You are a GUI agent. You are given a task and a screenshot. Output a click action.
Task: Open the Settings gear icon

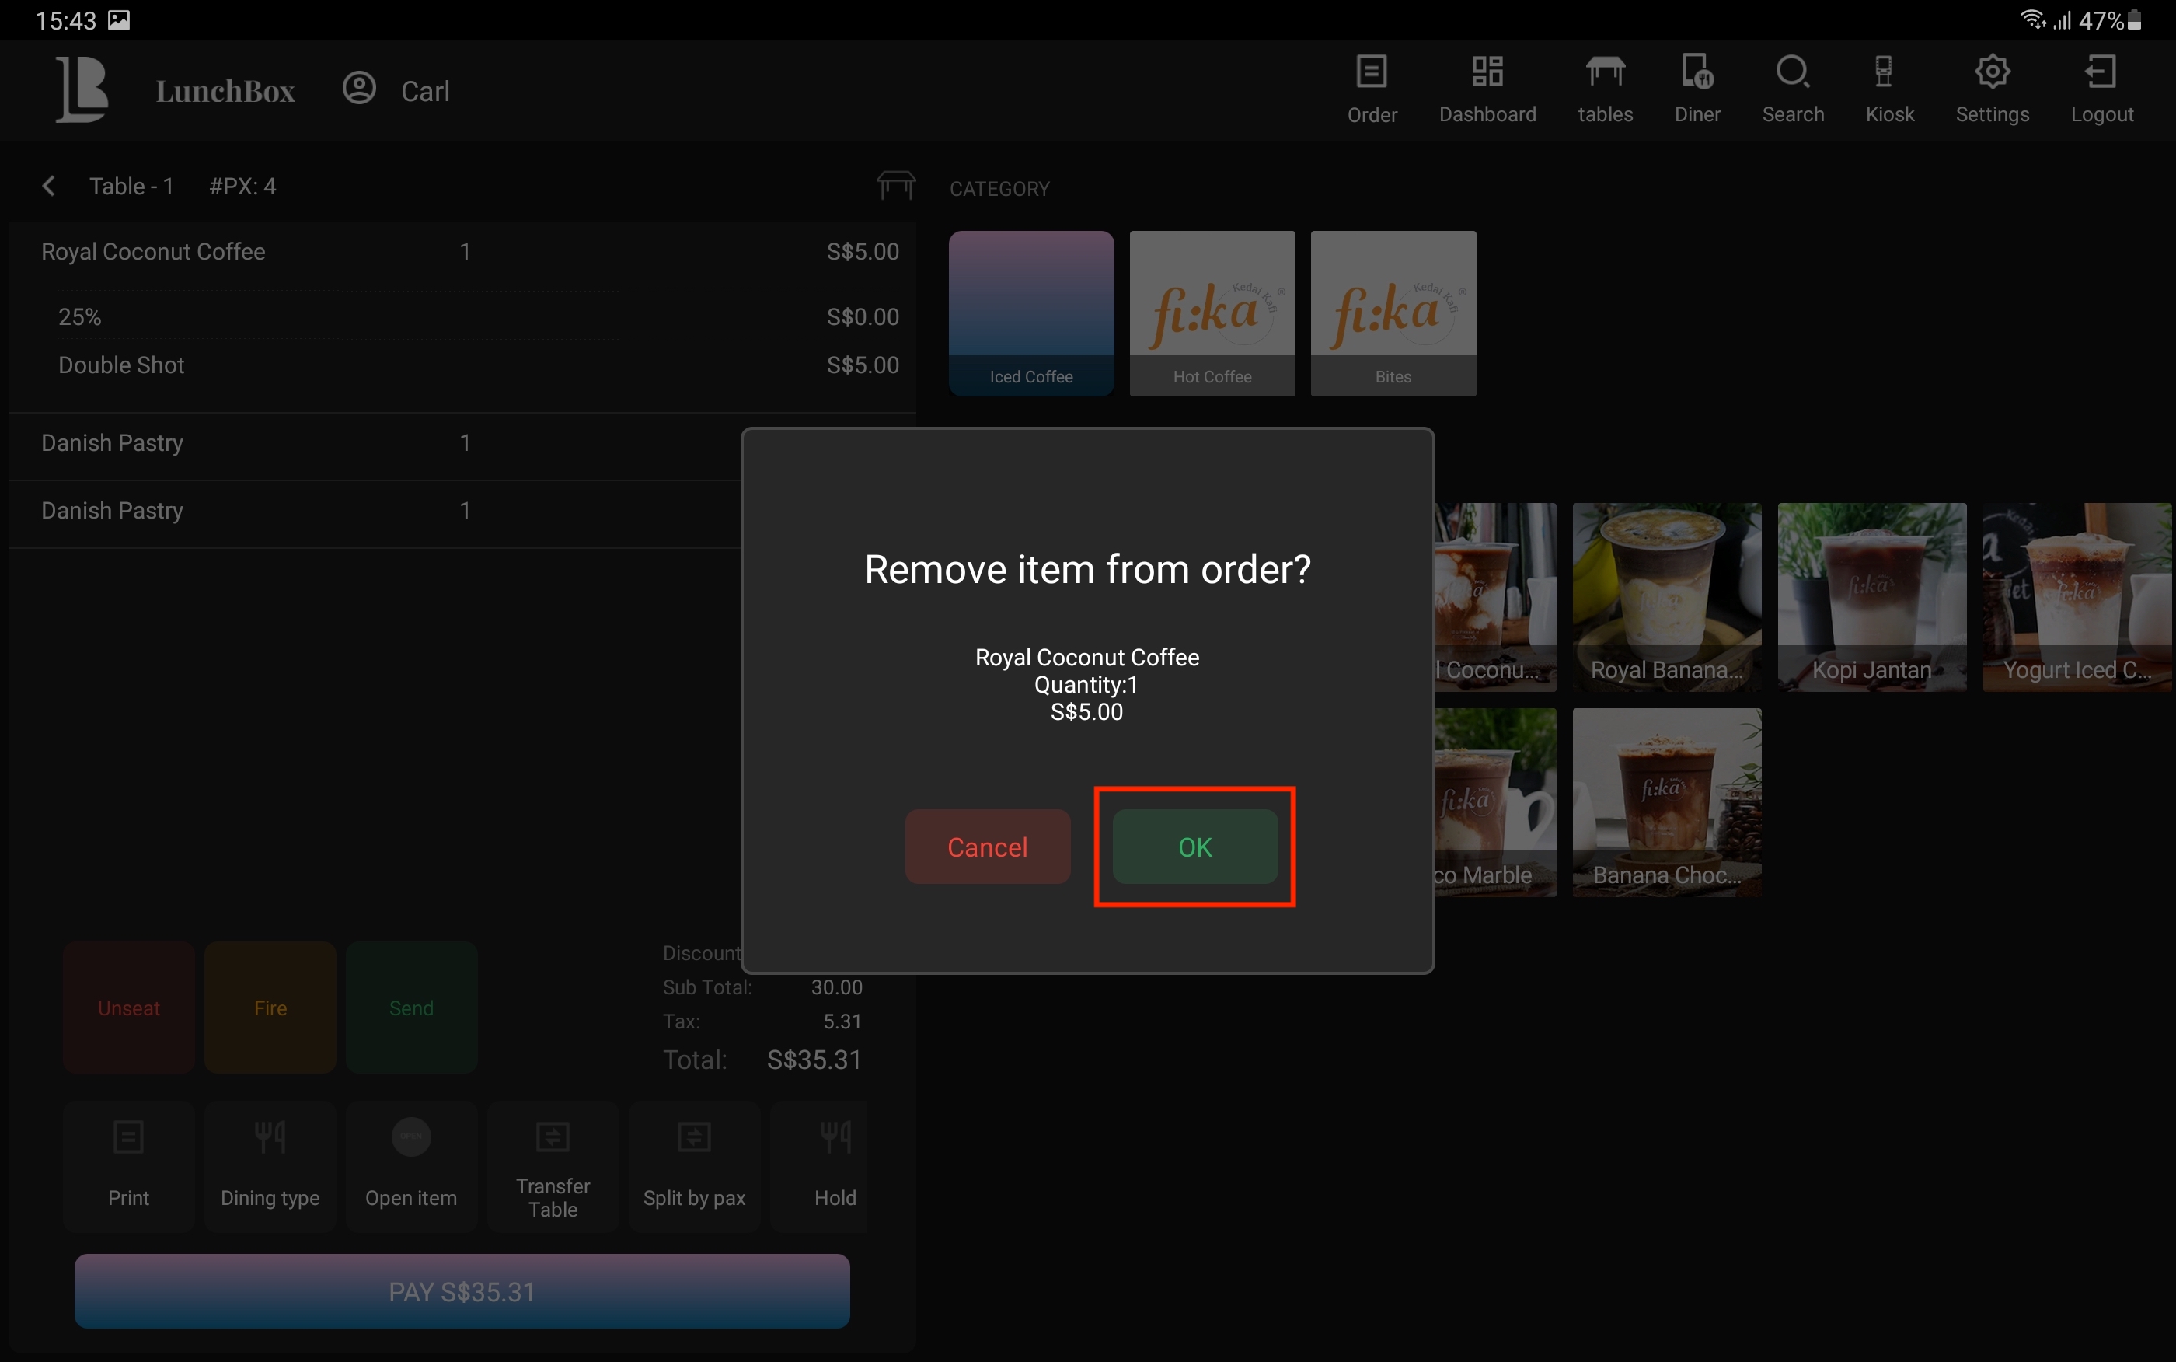1992,72
